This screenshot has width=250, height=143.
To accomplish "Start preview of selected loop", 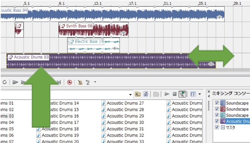I will [x=167, y=94].
